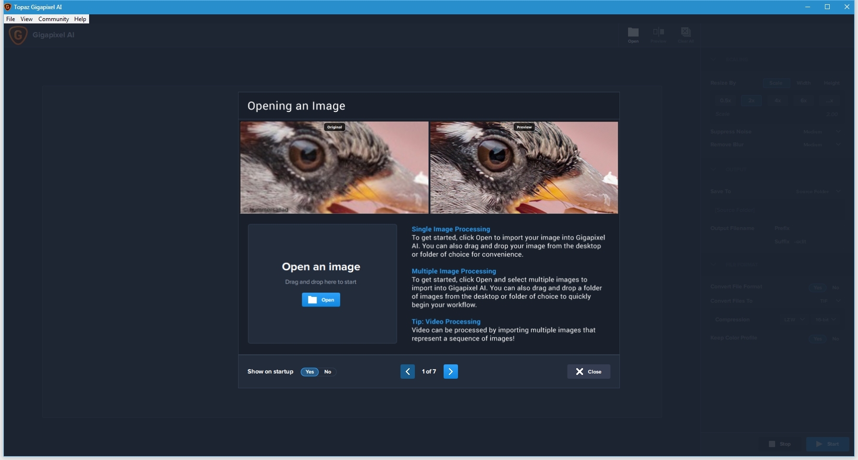Select Resize By Width option
The image size is (858, 460).
click(x=804, y=83)
